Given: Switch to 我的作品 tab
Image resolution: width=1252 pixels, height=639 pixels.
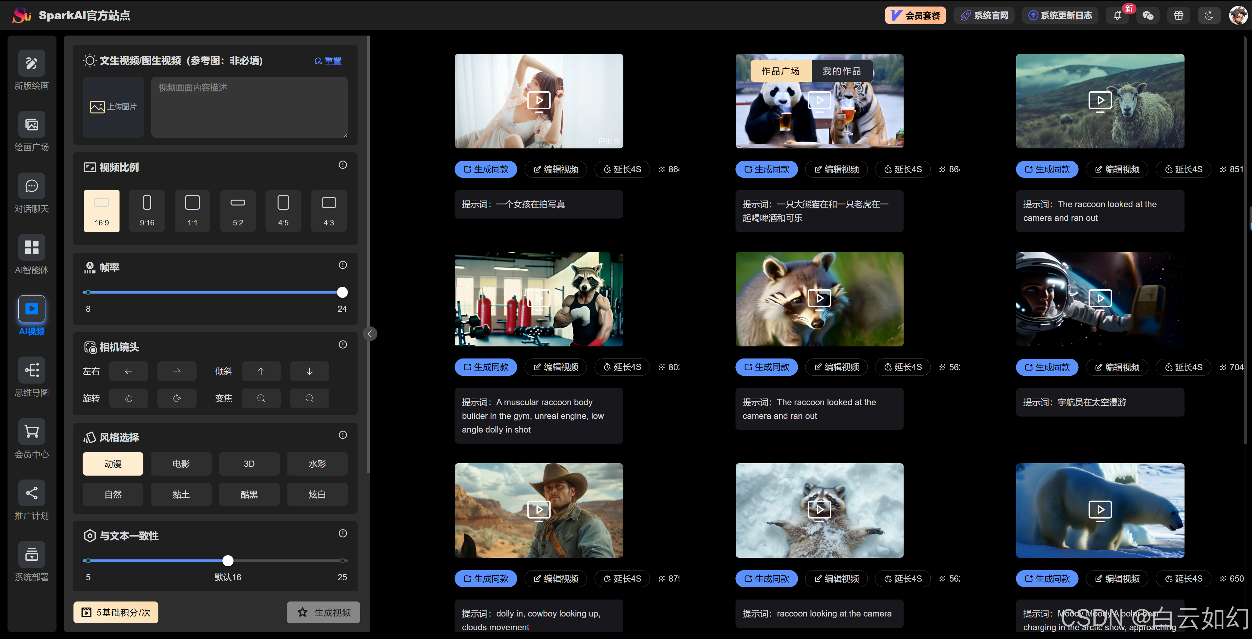Looking at the screenshot, I should [841, 71].
